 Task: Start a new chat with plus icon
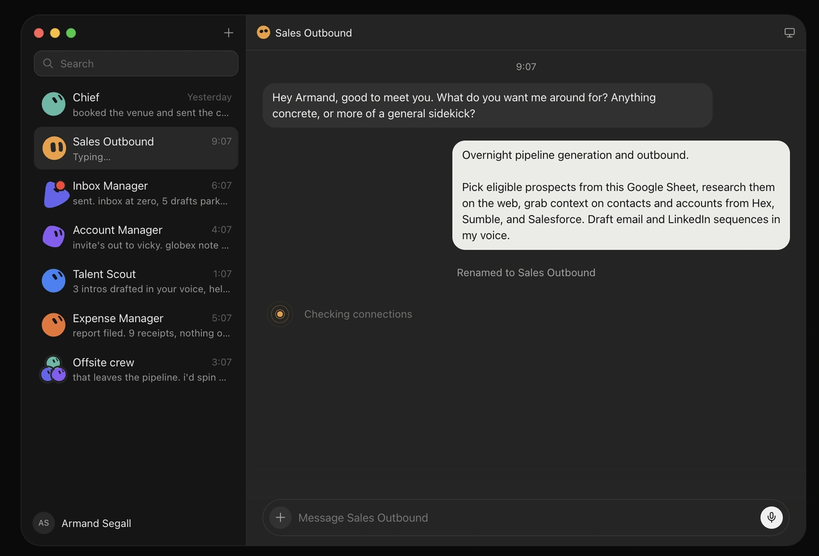(x=229, y=33)
